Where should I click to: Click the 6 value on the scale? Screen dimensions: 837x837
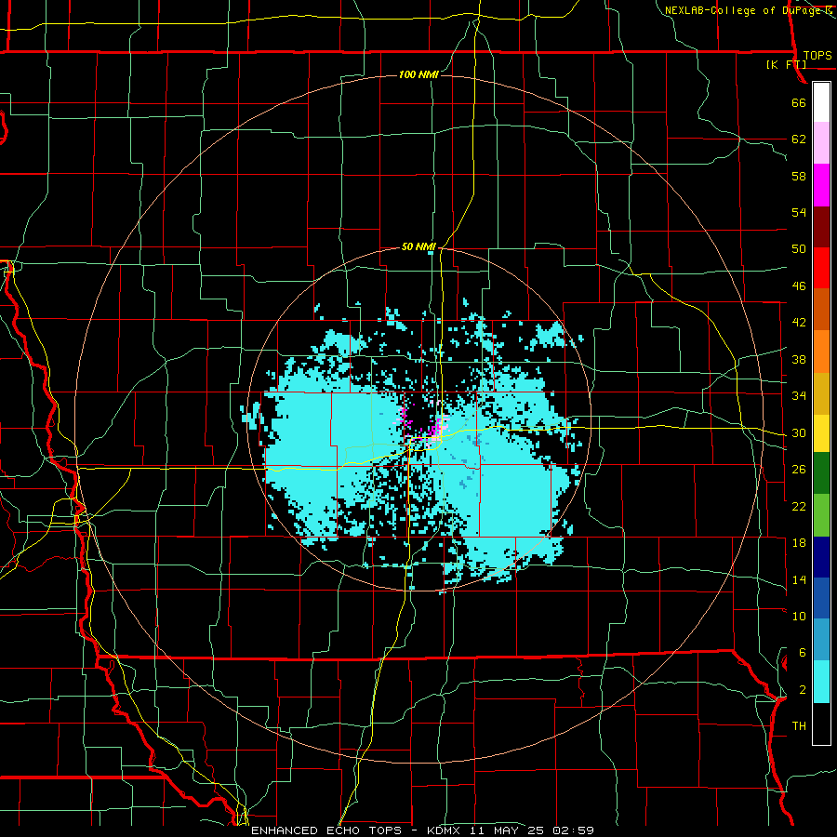coord(802,652)
